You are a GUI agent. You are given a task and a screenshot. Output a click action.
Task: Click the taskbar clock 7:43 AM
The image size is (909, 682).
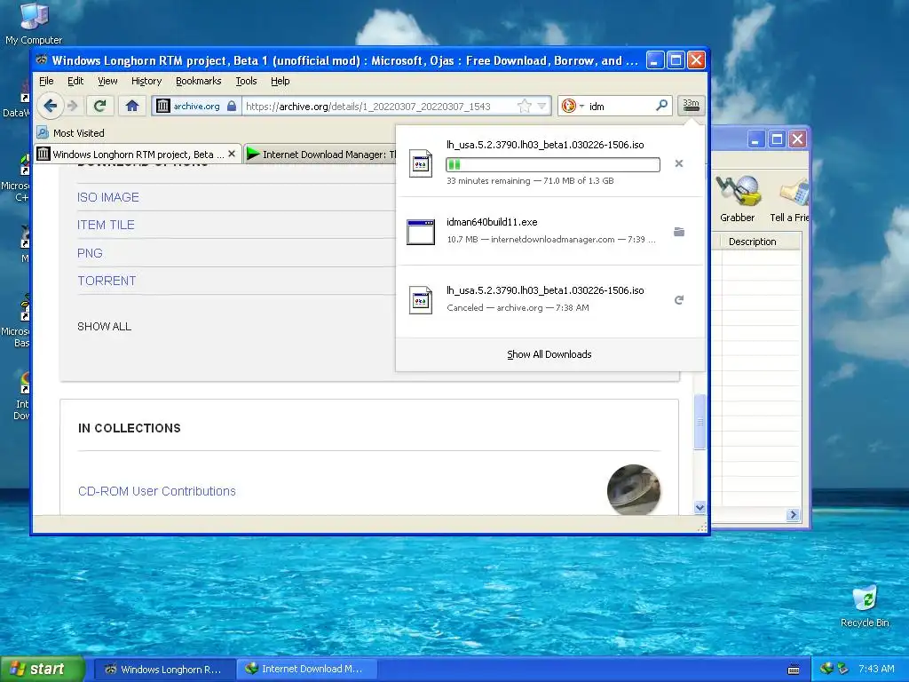tap(876, 670)
